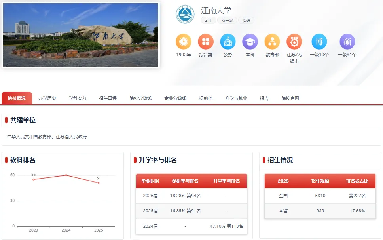383x240 pixels.
Task: Go to the 专业分数线 tab
Action: [175, 98]
